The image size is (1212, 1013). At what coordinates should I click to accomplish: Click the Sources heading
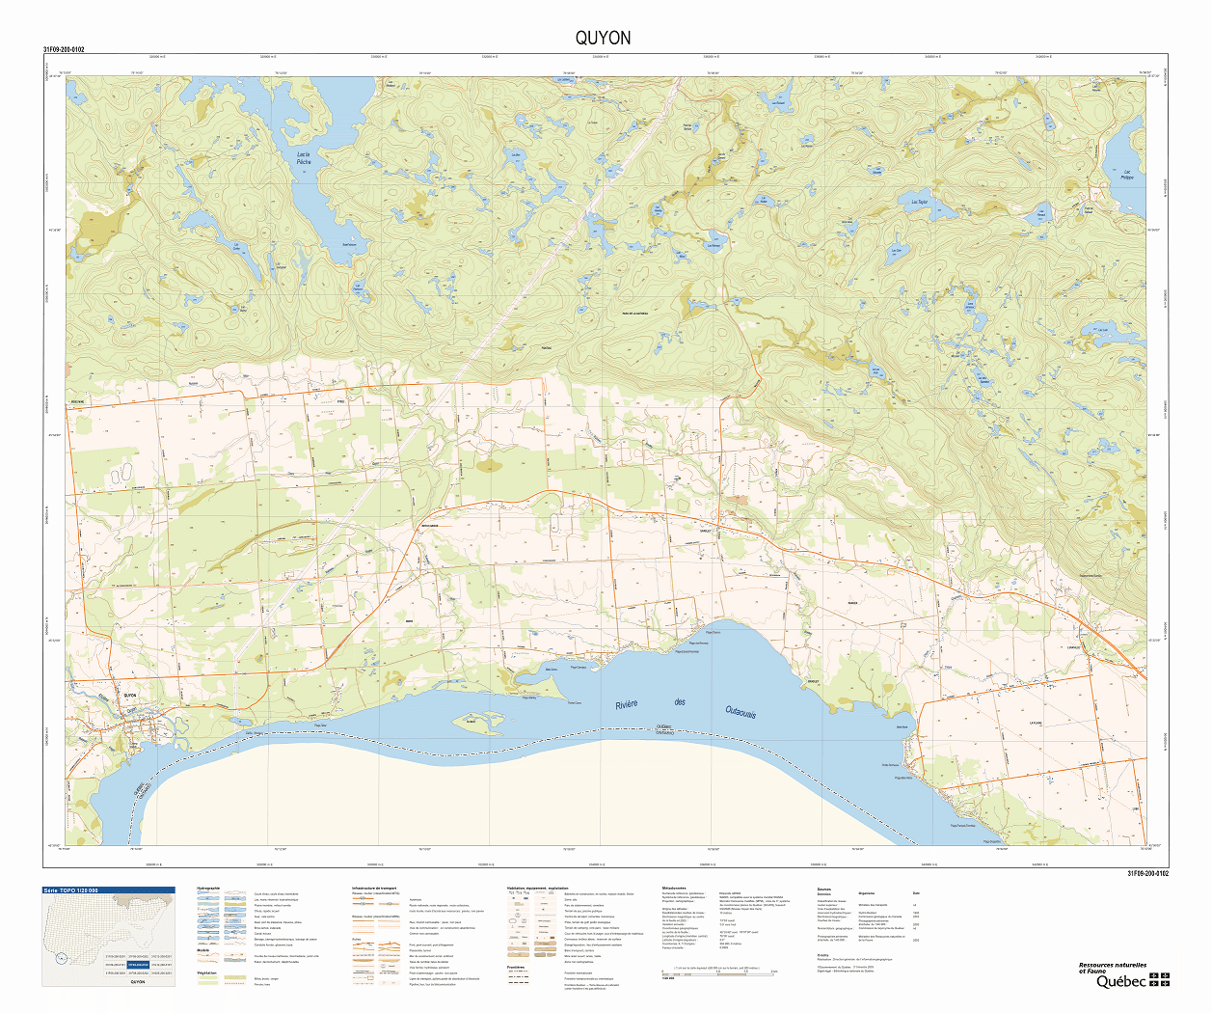pyautogui.click(x=823, y=889)
